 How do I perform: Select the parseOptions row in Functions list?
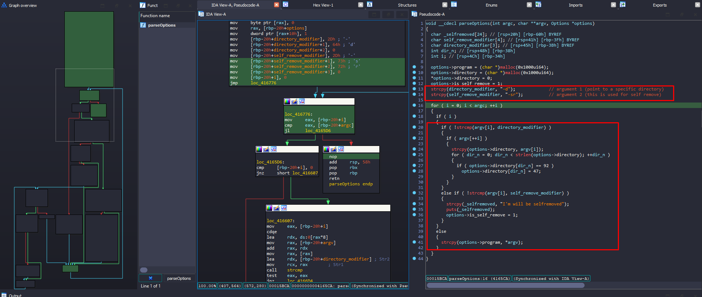tap(167, 25)
